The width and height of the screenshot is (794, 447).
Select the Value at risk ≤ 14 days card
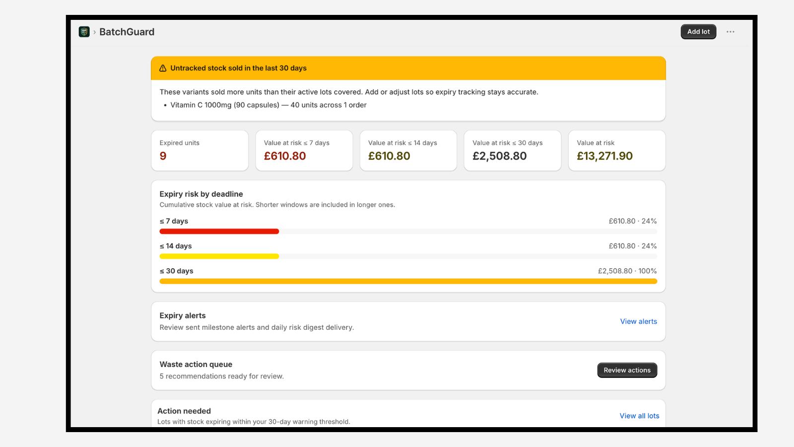coord(408,150)
